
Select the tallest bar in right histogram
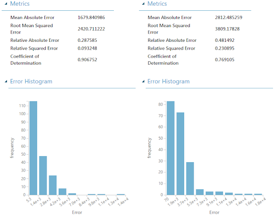[x=171, y=148]
